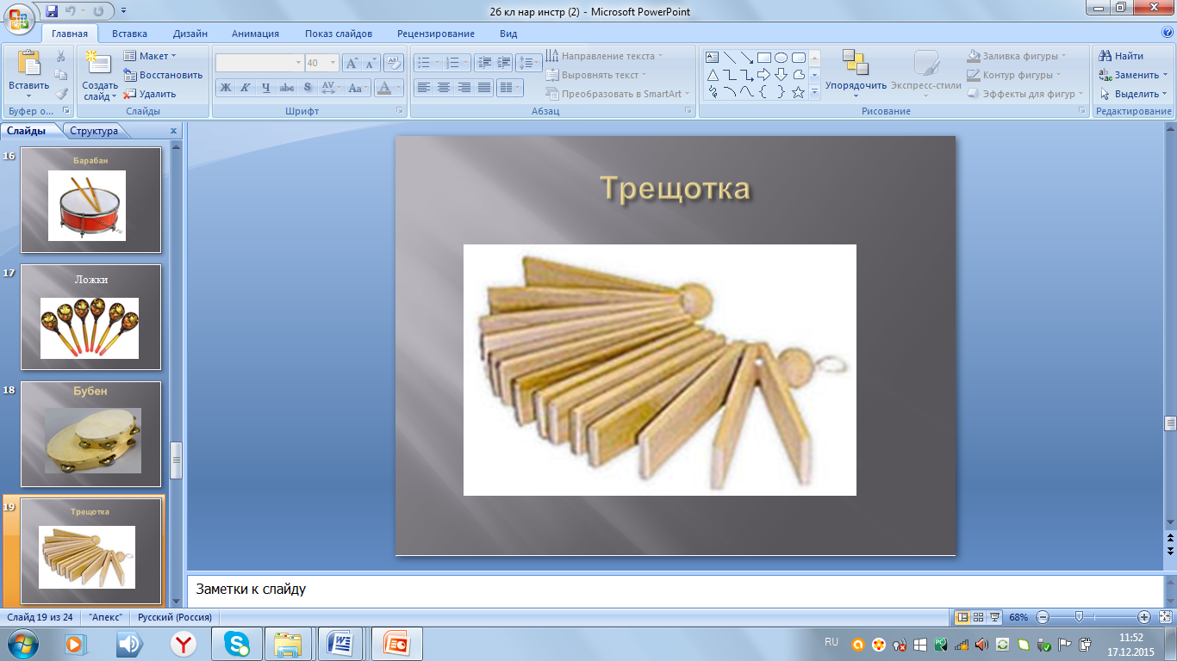Screen dimensions: 1177x661
Task: Switch to the Анимация ribbon tab
Action: tap(255, 34)
